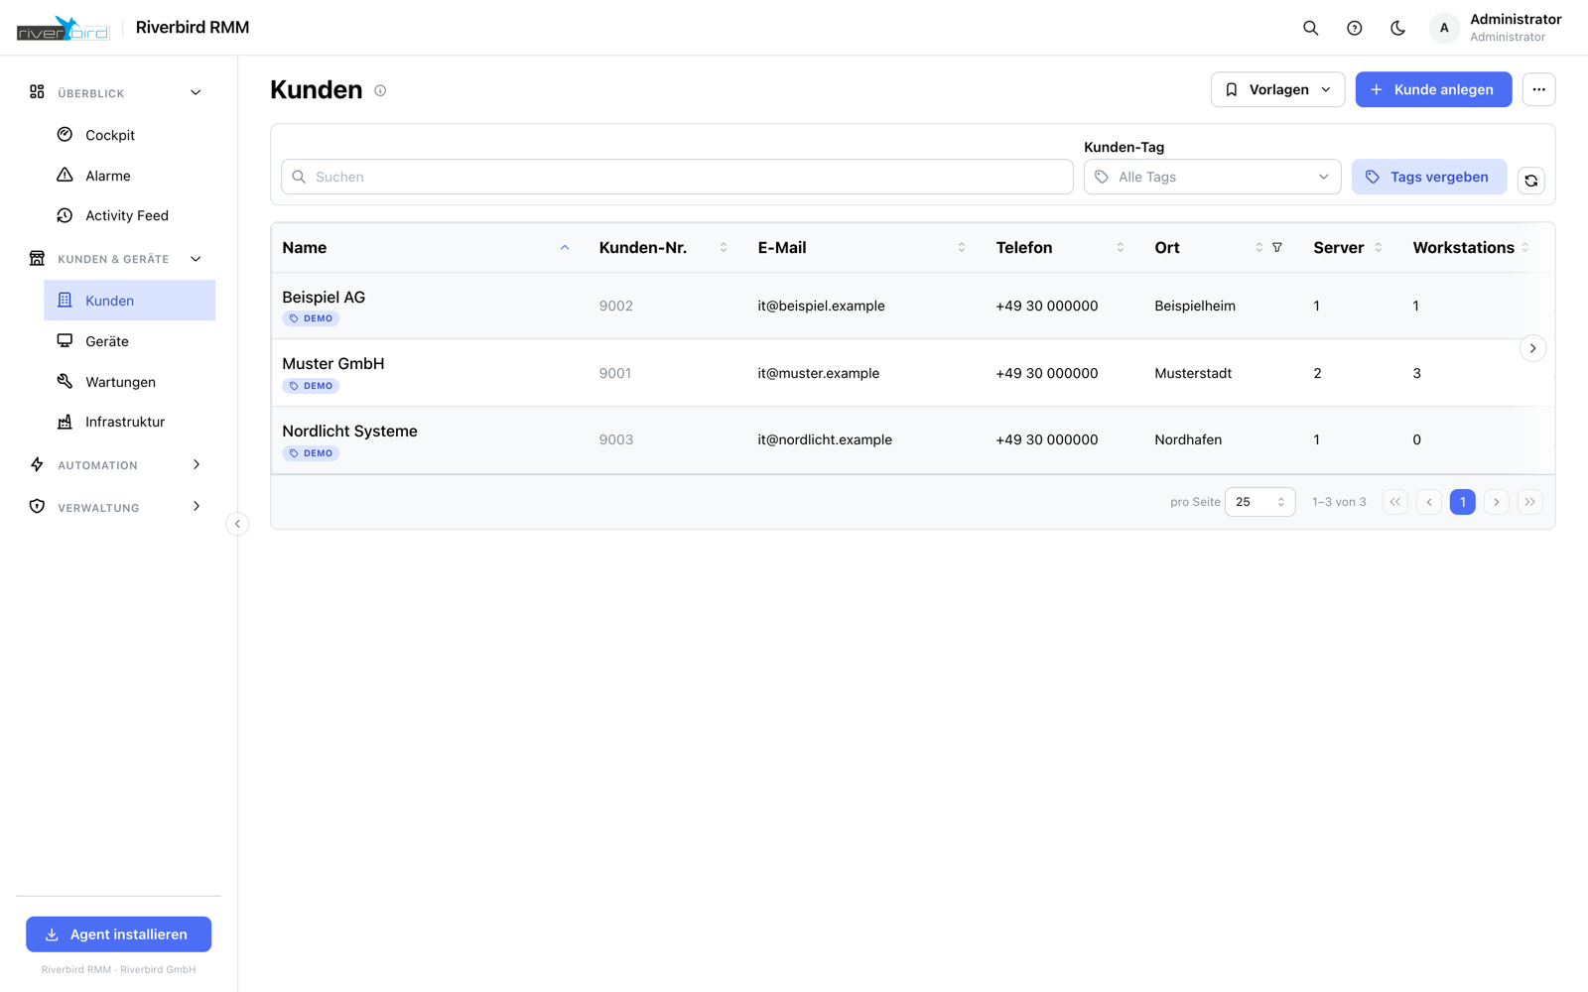Viewport: 1588px width, 992px height.
Task: Click the filter icon in Ort column
Action: point(1277,248)
